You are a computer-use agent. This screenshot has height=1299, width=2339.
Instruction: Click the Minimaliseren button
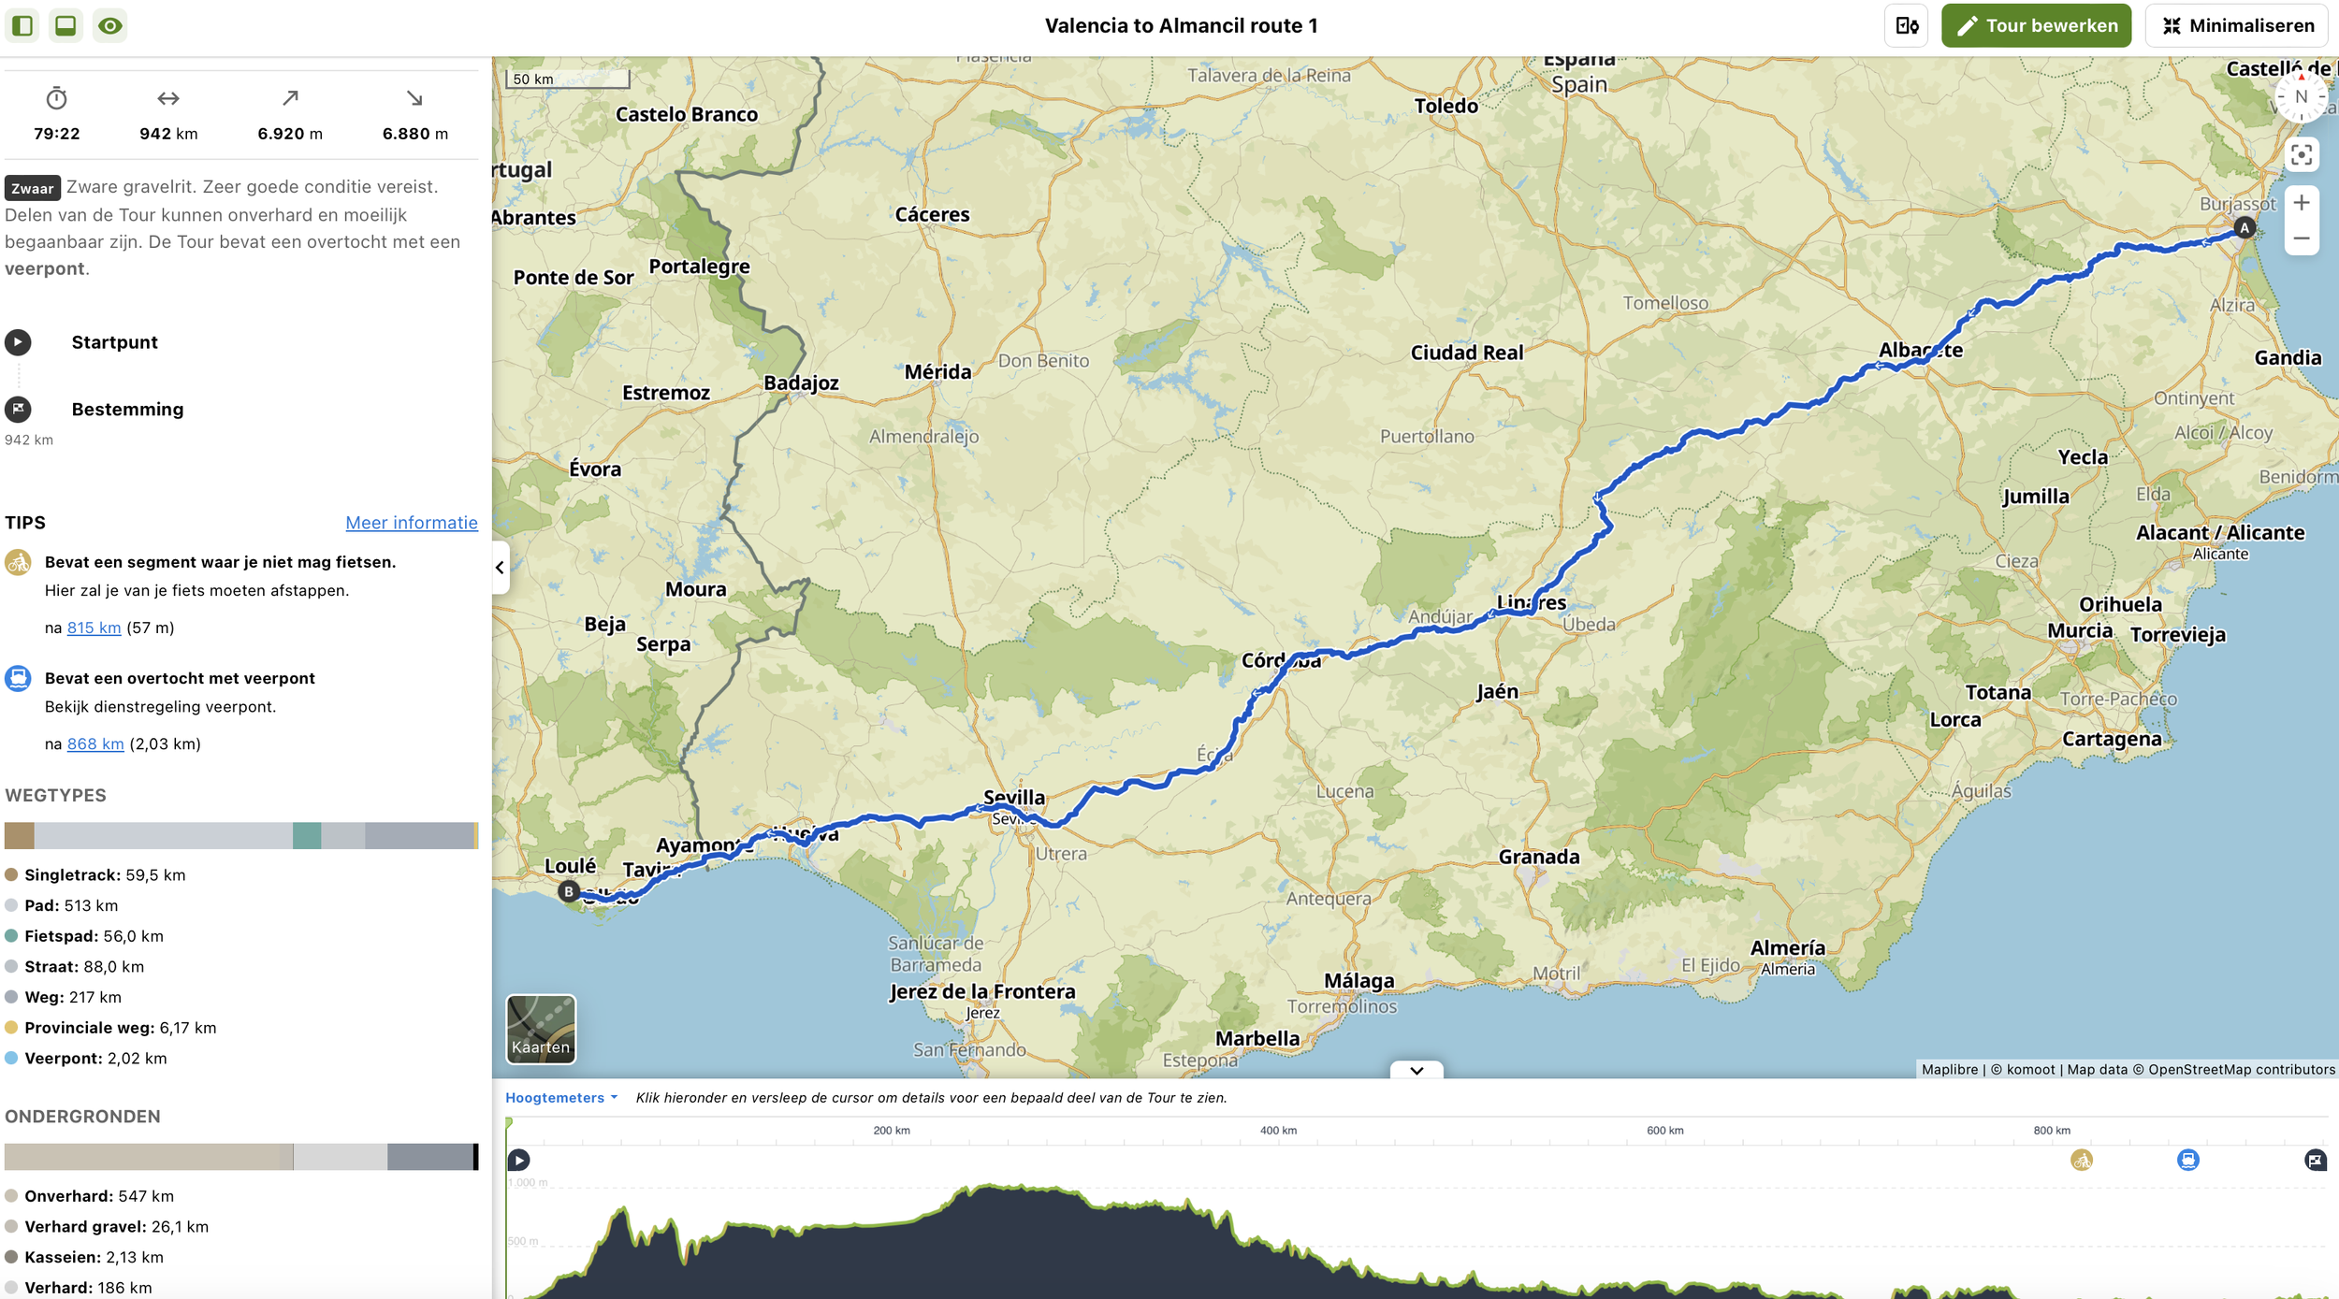tap(2237, 25)
